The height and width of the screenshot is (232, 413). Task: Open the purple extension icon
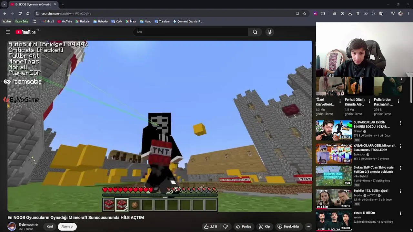(315, 14)
